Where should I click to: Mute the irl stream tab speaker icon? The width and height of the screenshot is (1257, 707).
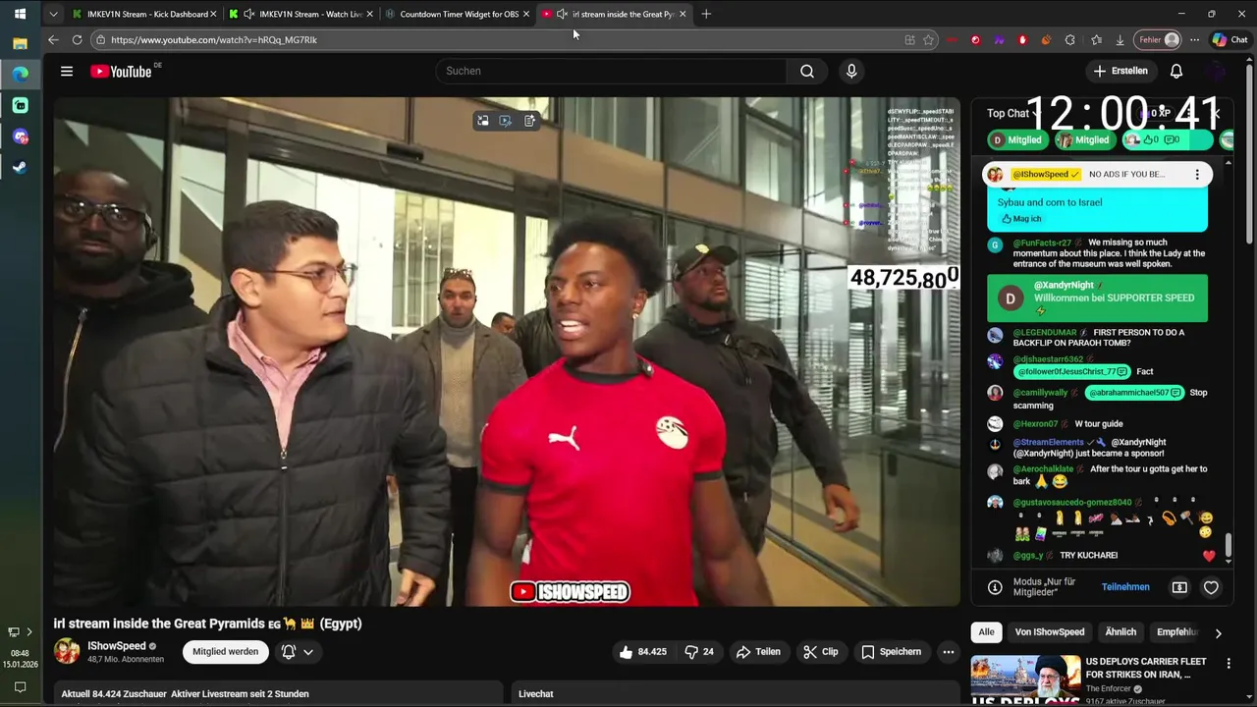[x=562, y=14]
